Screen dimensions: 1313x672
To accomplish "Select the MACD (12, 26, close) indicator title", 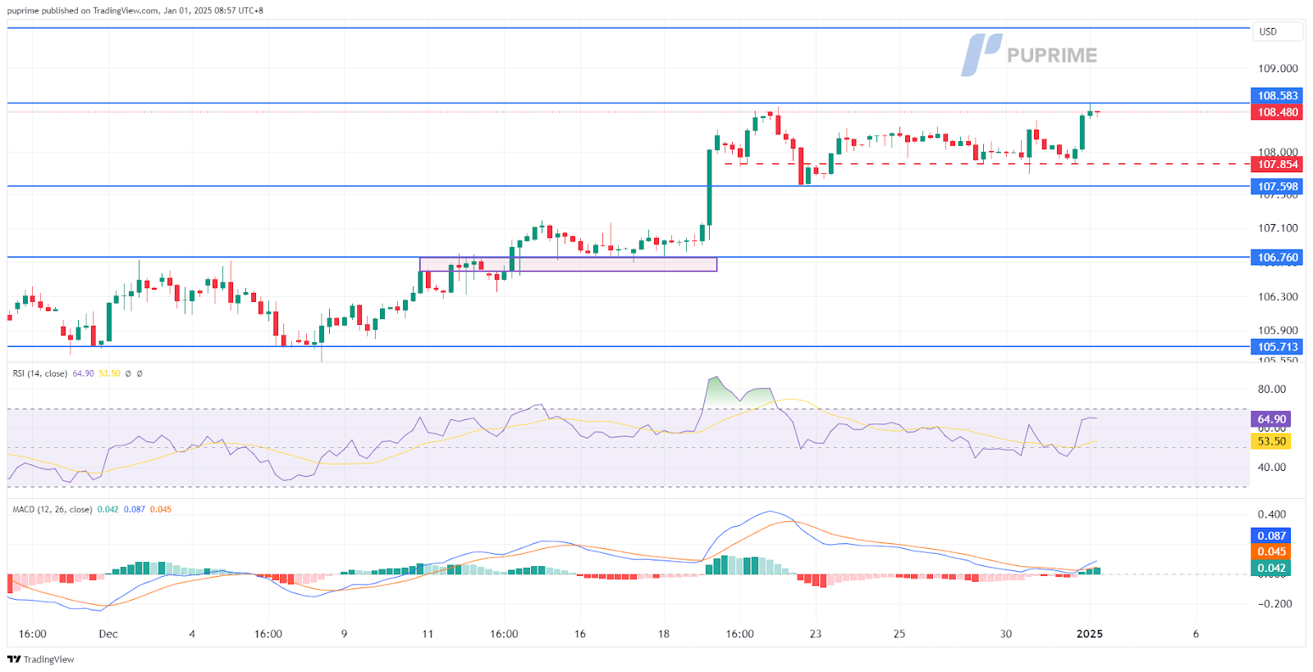I will (x=52, y=510).
